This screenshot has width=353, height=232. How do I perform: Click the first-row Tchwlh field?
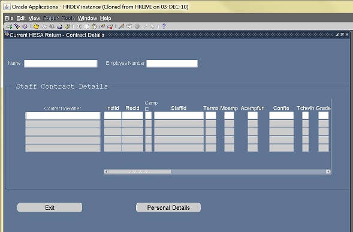coord(306,116)
